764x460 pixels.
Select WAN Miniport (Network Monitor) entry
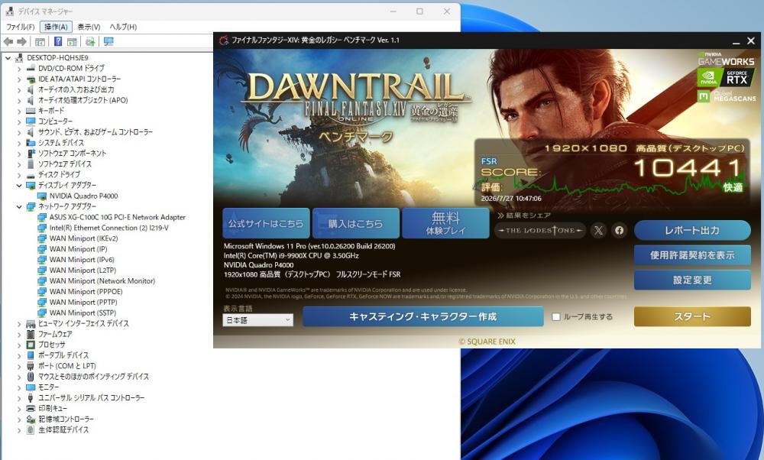[102, 281]
